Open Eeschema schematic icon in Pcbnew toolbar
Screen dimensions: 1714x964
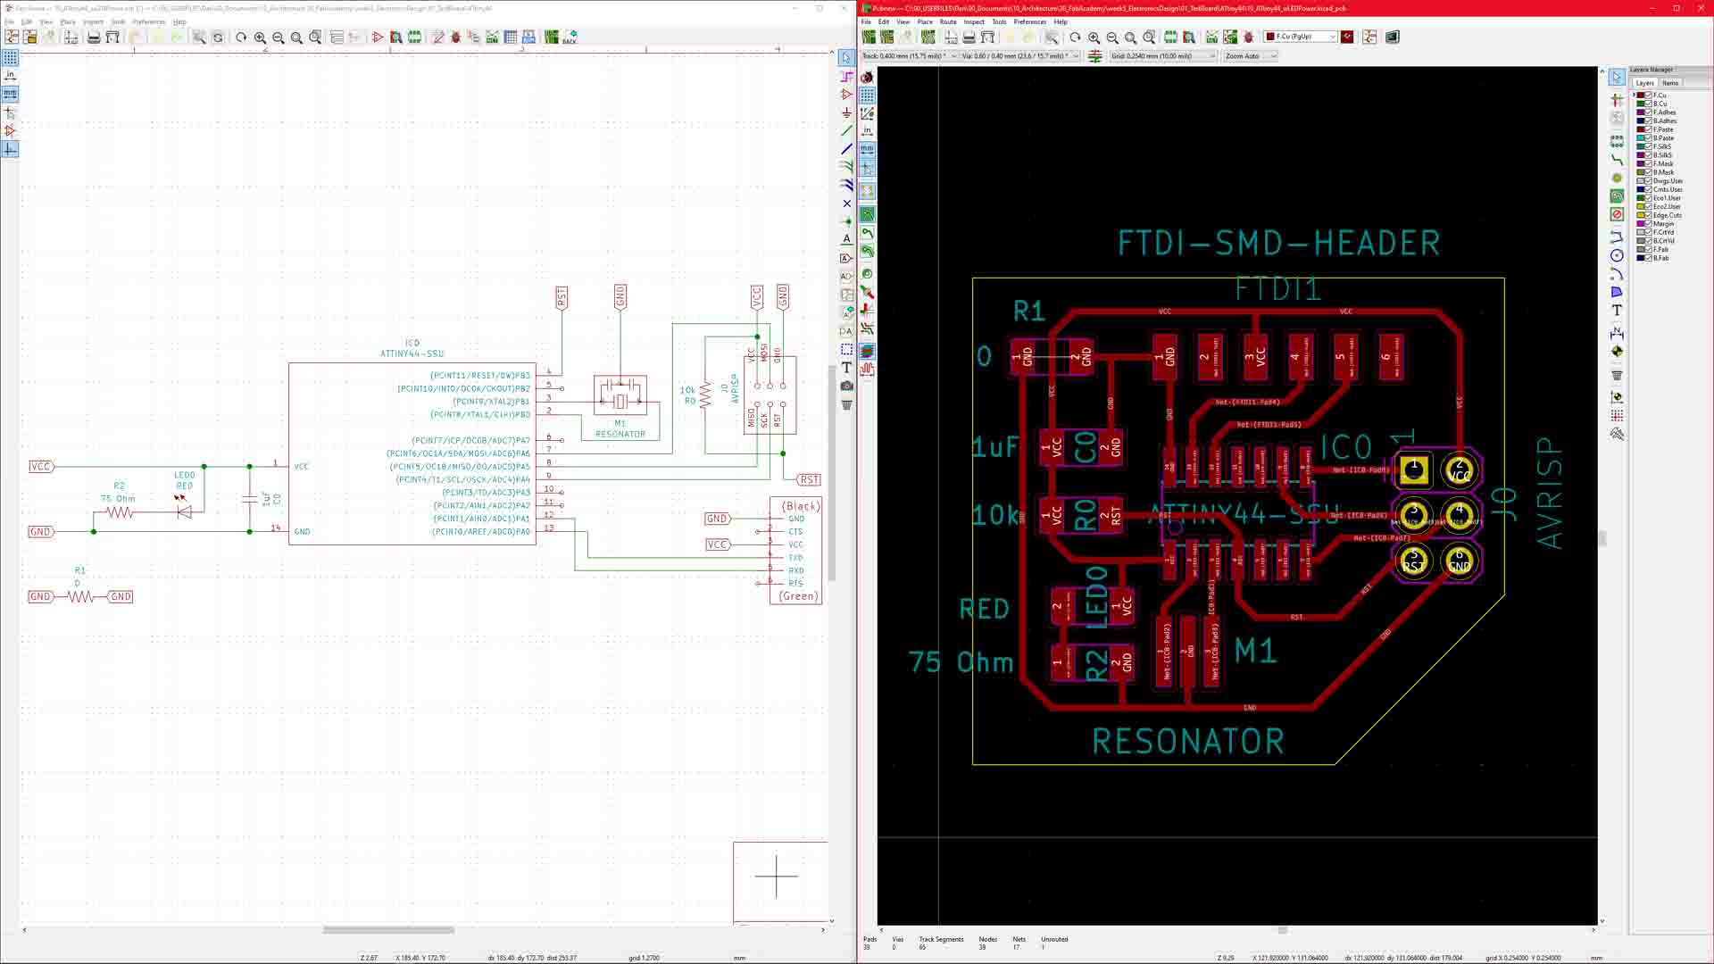pyautogui.click(x=1369, y=37)
